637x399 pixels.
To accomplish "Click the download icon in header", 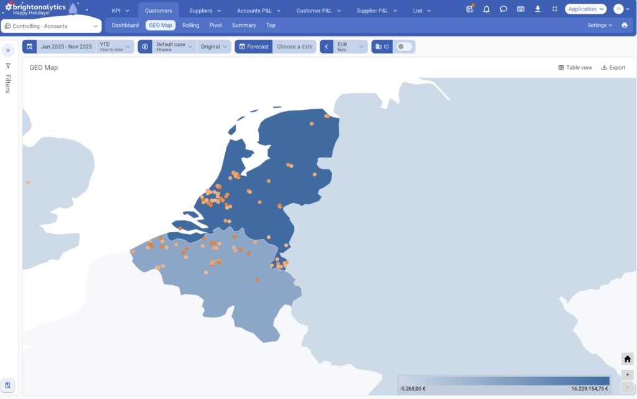I will click(x=537, y=9).
